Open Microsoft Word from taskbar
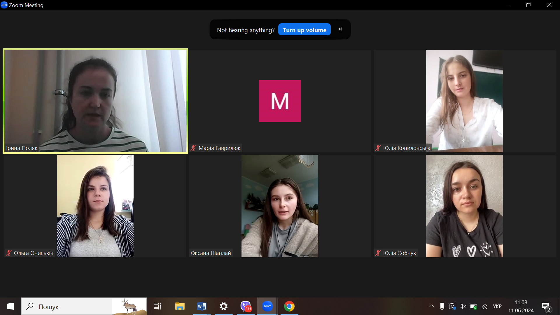 point(202,306)
